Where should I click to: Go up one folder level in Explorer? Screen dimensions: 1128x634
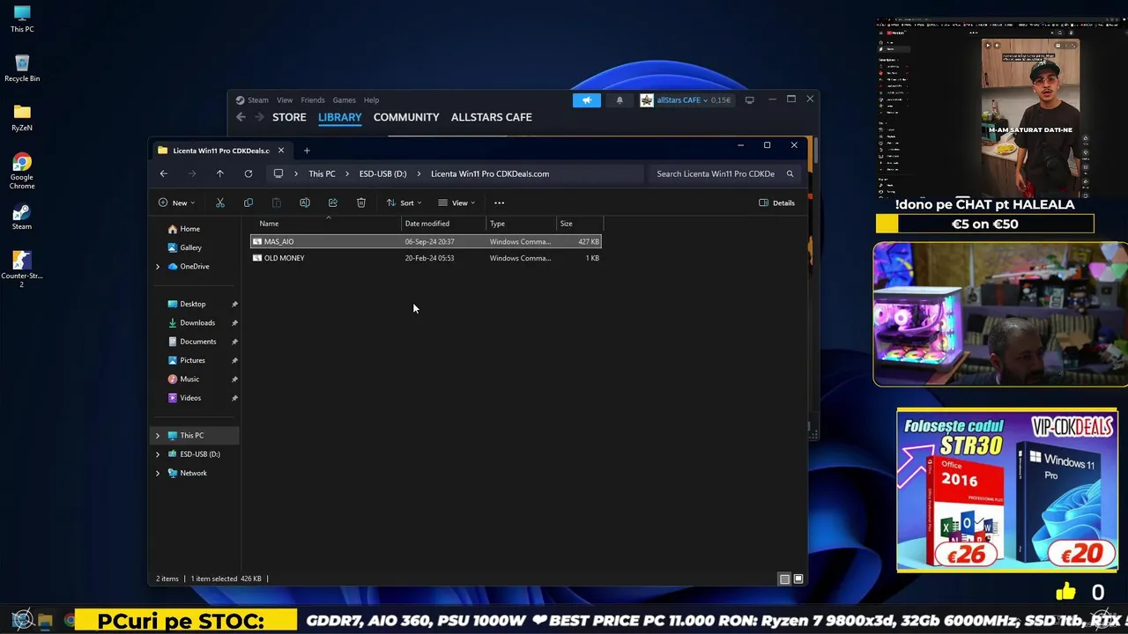(x=220, y=173)
